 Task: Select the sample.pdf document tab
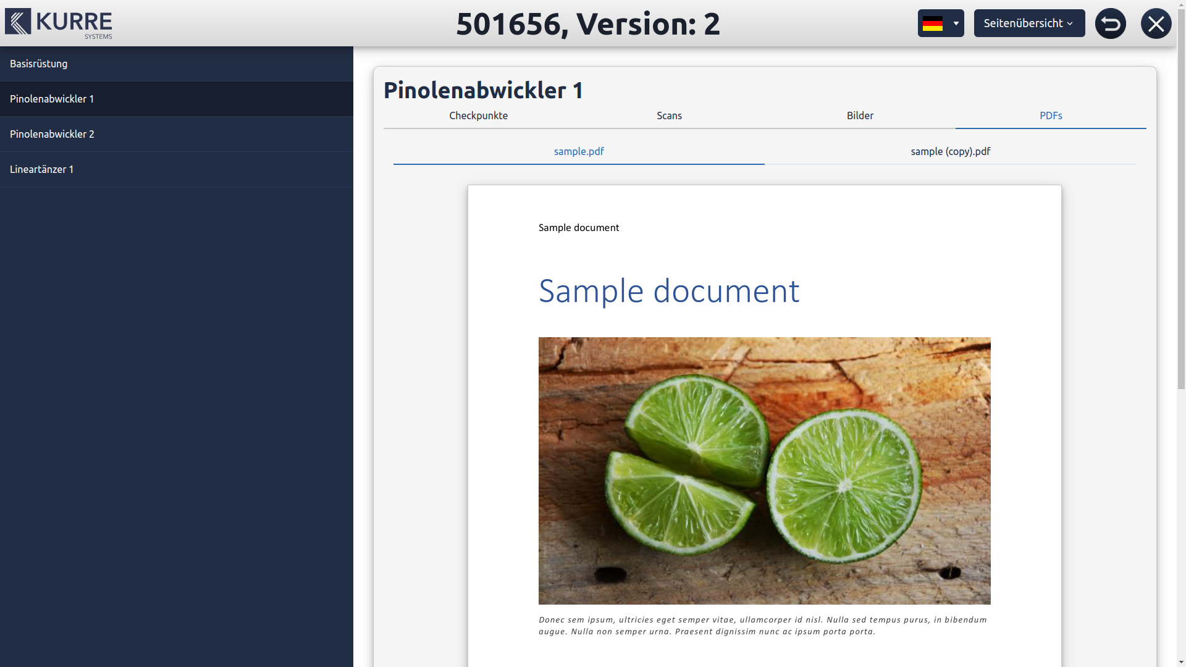[579, 151]
